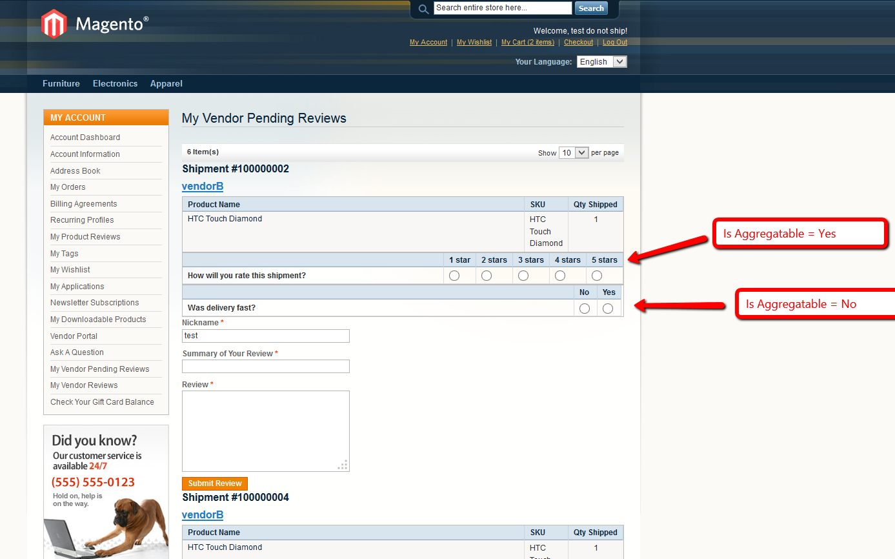
Task: Open My Product Reviews in sidebar
Action: pos(85,237)
